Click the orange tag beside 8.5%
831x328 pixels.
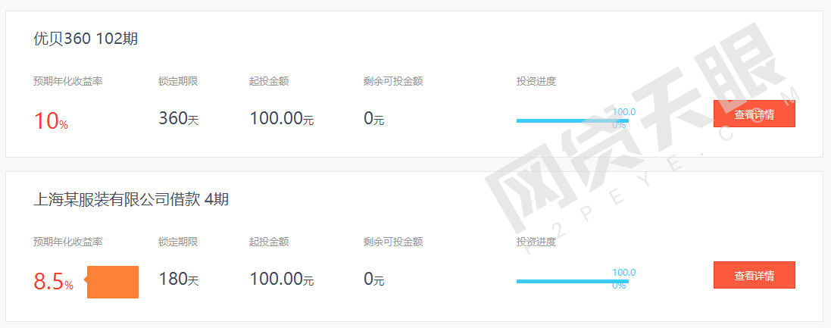coord(111,282)
